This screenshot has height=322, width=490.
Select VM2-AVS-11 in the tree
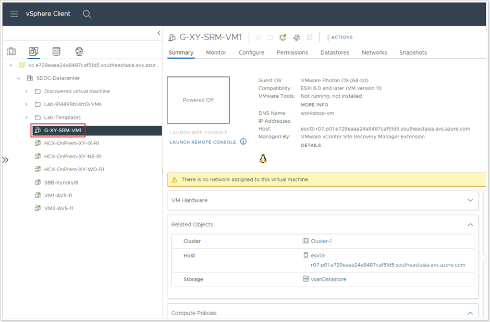tap(59, 208)
